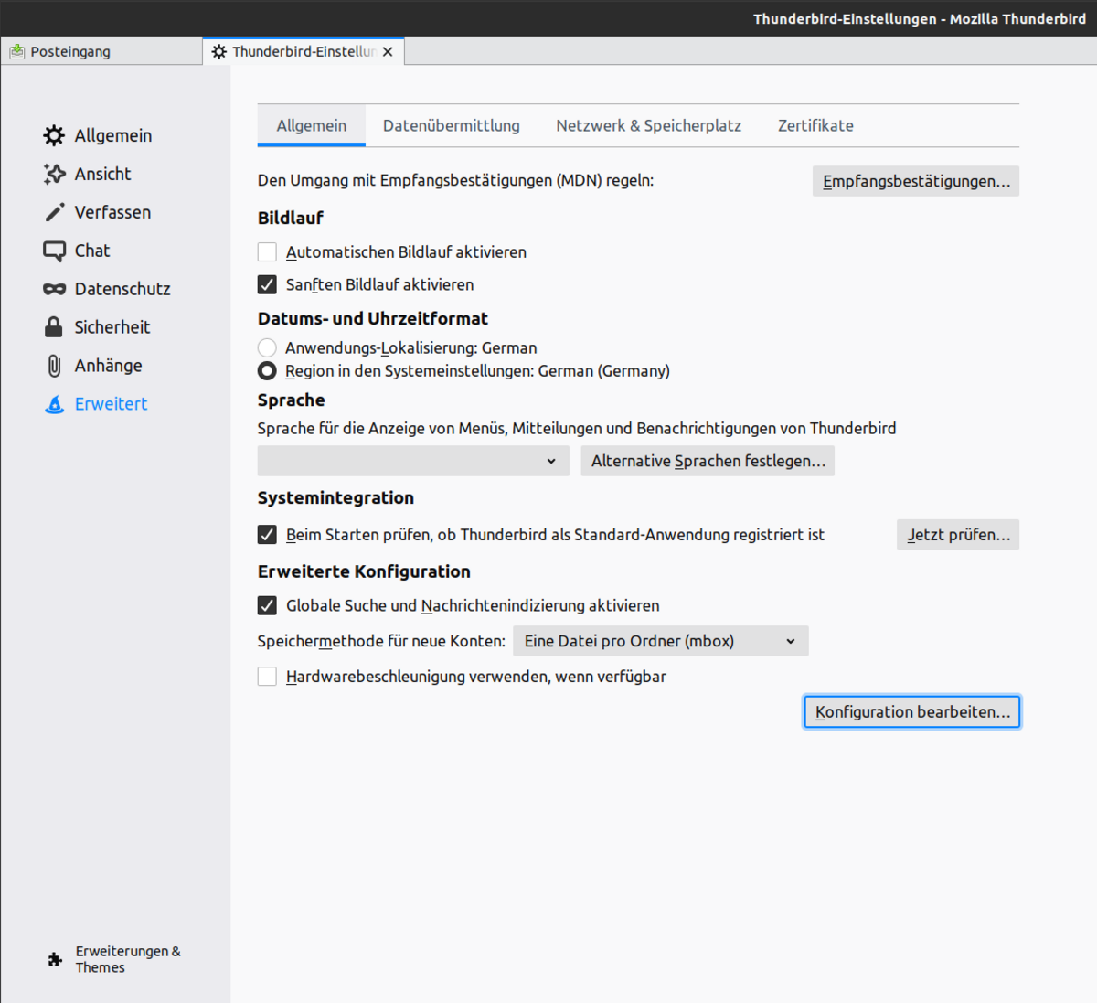Viewport: 1097px width, 1003px height.
Task: Select the Verfassen pencil icon
Action: tap(54, 212)
